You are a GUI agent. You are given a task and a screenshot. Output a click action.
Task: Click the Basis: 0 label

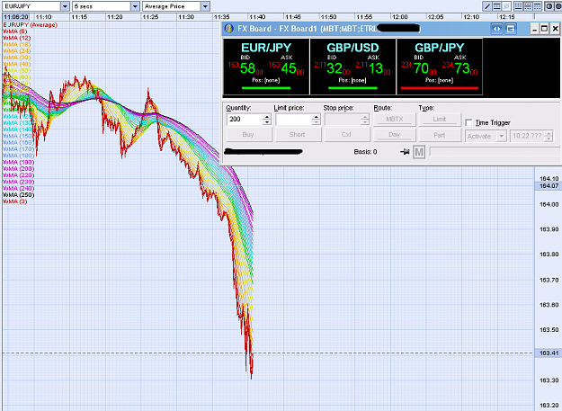point(365,152)
